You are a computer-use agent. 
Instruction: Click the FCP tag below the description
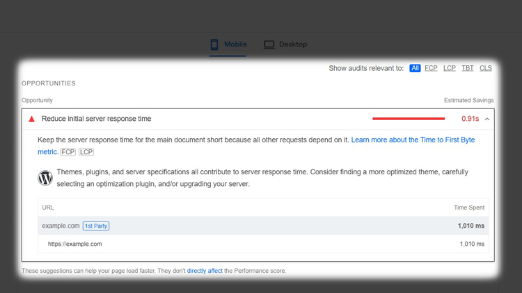point(68,152)
